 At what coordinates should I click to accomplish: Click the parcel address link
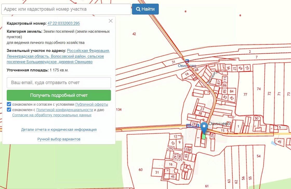pyautogui.click(x=55, y=56)
